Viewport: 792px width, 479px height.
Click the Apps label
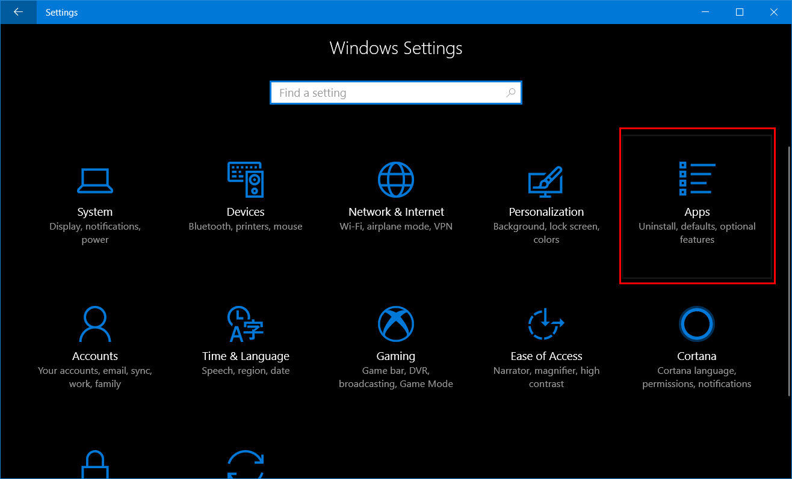[697, 212]
